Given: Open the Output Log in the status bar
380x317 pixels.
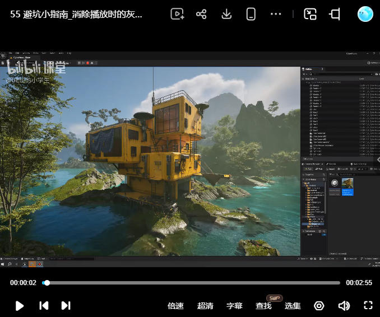Looking at the screenshot, I should 28,259.
